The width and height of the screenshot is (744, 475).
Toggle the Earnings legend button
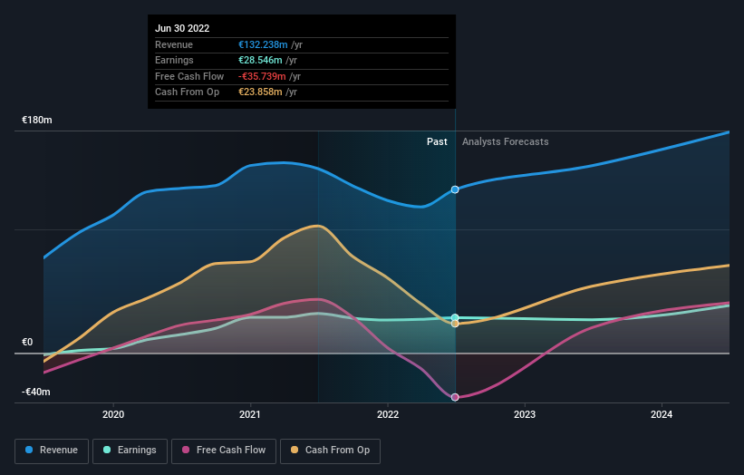130,451
